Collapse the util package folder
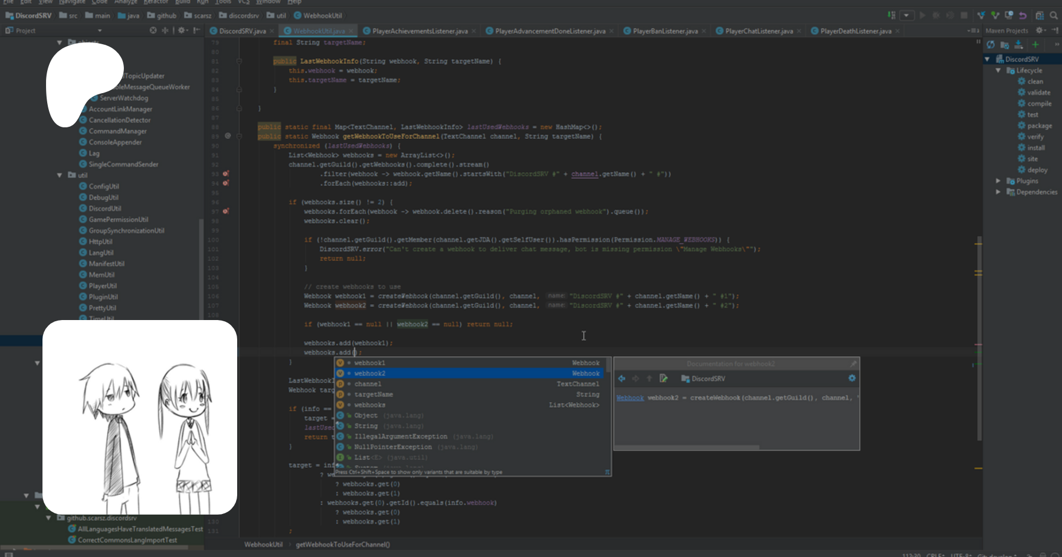This screenshot has width=1062, height=557. (60, 175)
